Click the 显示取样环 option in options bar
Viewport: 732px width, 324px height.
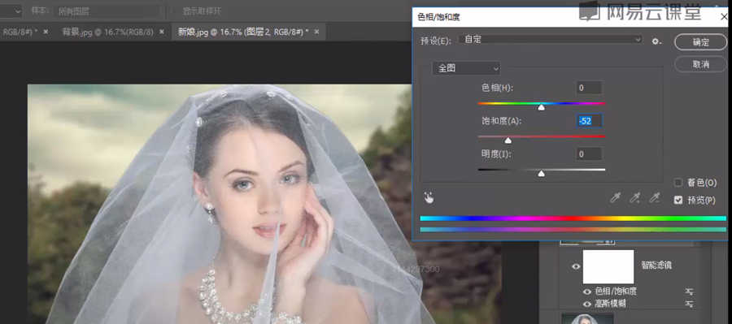[x=203, y=11]
